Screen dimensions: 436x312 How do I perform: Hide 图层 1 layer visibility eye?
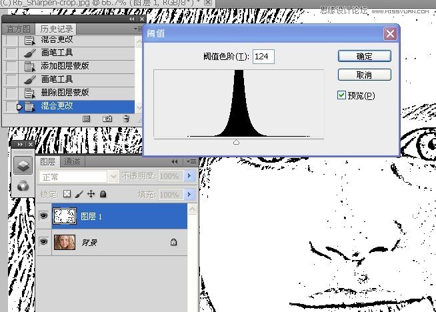tap(43, 216)
